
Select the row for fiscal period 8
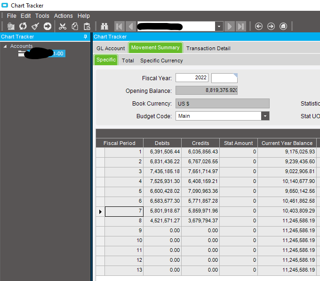(123, 220)
